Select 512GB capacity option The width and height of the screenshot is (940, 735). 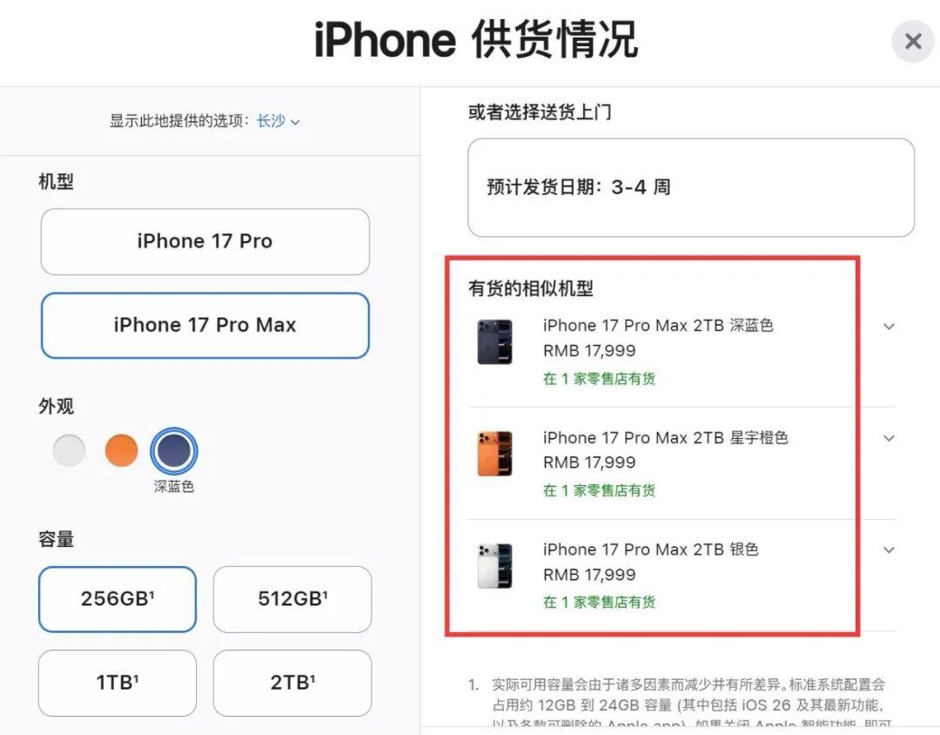(292, 599)
